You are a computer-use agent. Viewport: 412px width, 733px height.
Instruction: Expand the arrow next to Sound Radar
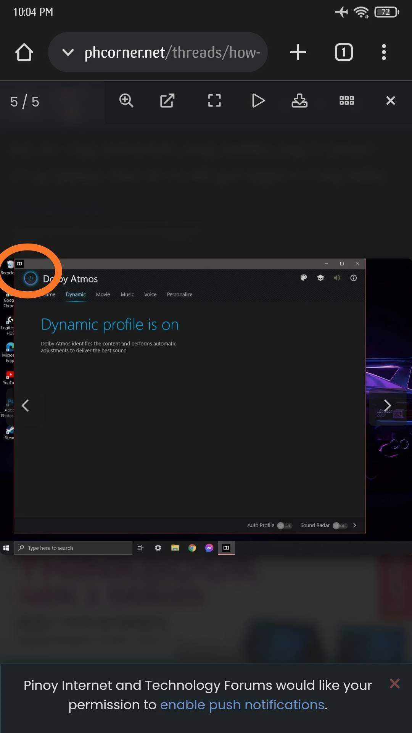coord(355,525)
